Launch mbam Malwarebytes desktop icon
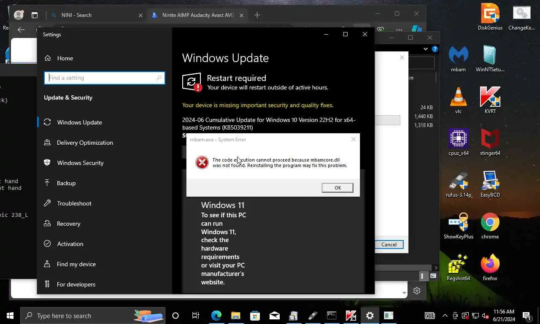540x324 pixels. (458, 59)
